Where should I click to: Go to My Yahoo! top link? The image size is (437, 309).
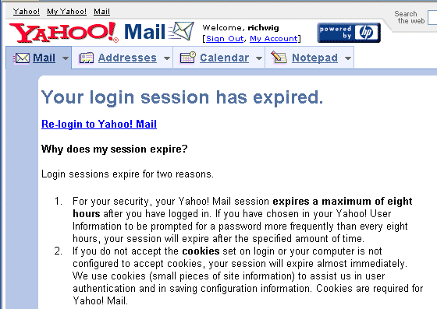click(66, 12)
